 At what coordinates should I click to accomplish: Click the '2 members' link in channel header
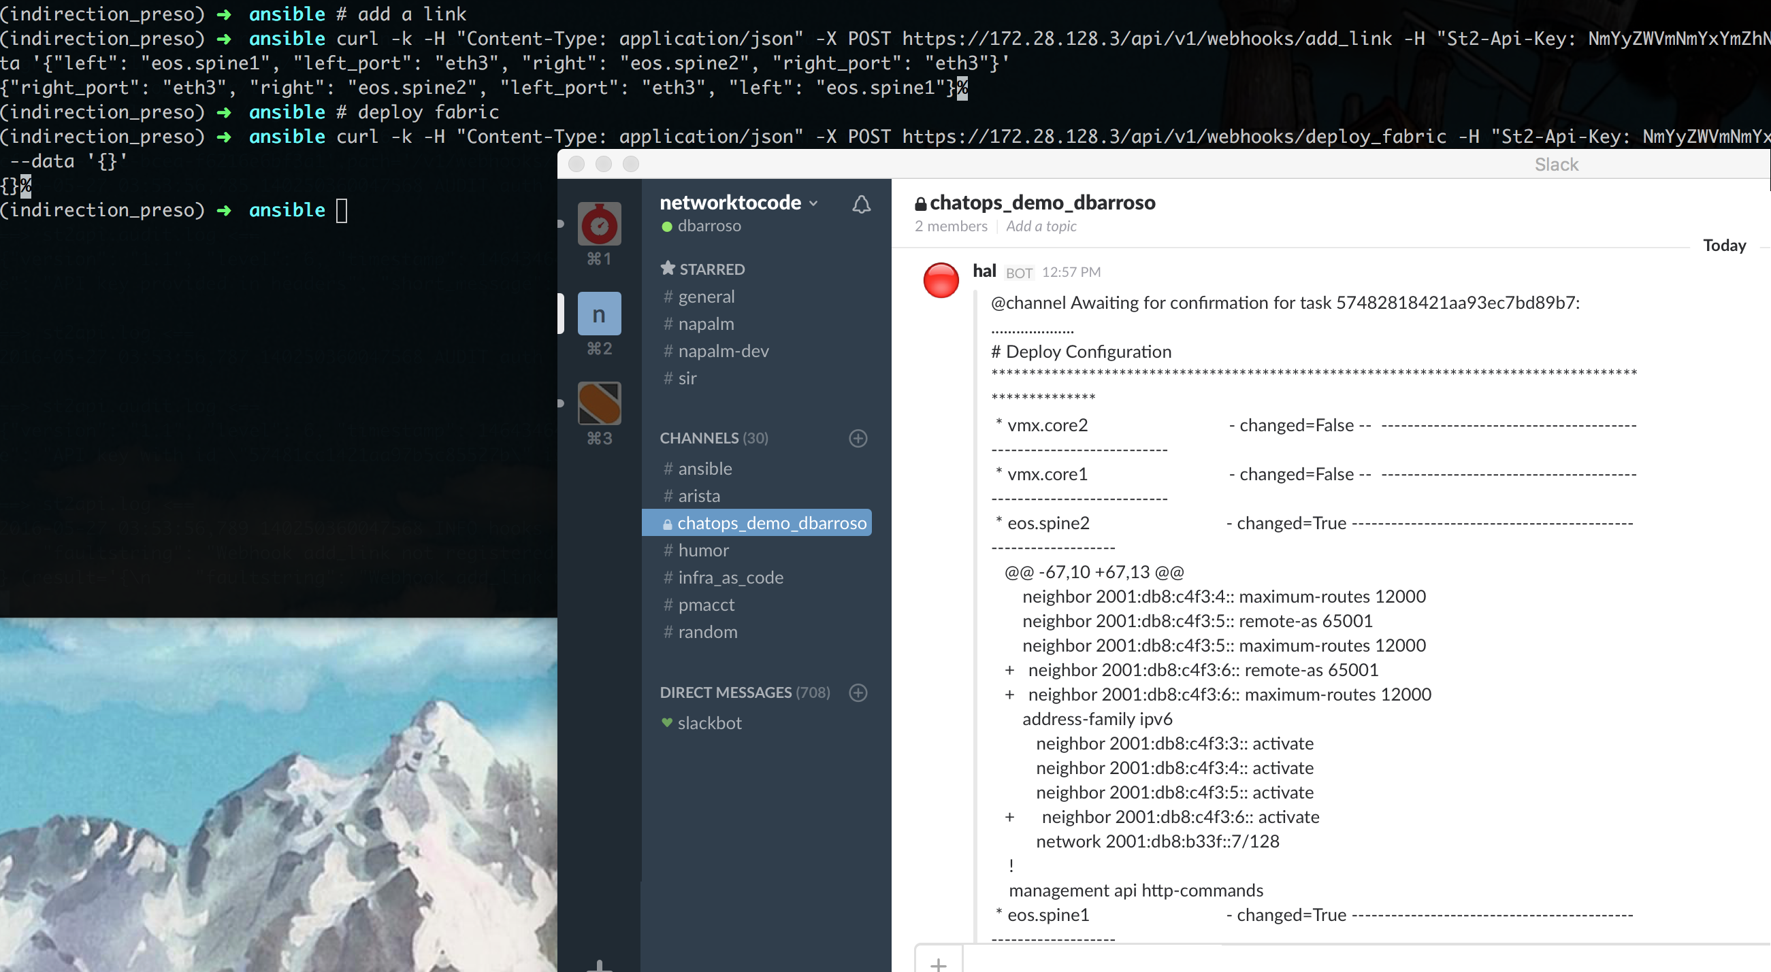click(951, 226)
